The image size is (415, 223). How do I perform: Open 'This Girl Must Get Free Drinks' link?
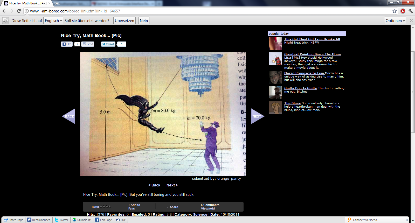point(312,41)
